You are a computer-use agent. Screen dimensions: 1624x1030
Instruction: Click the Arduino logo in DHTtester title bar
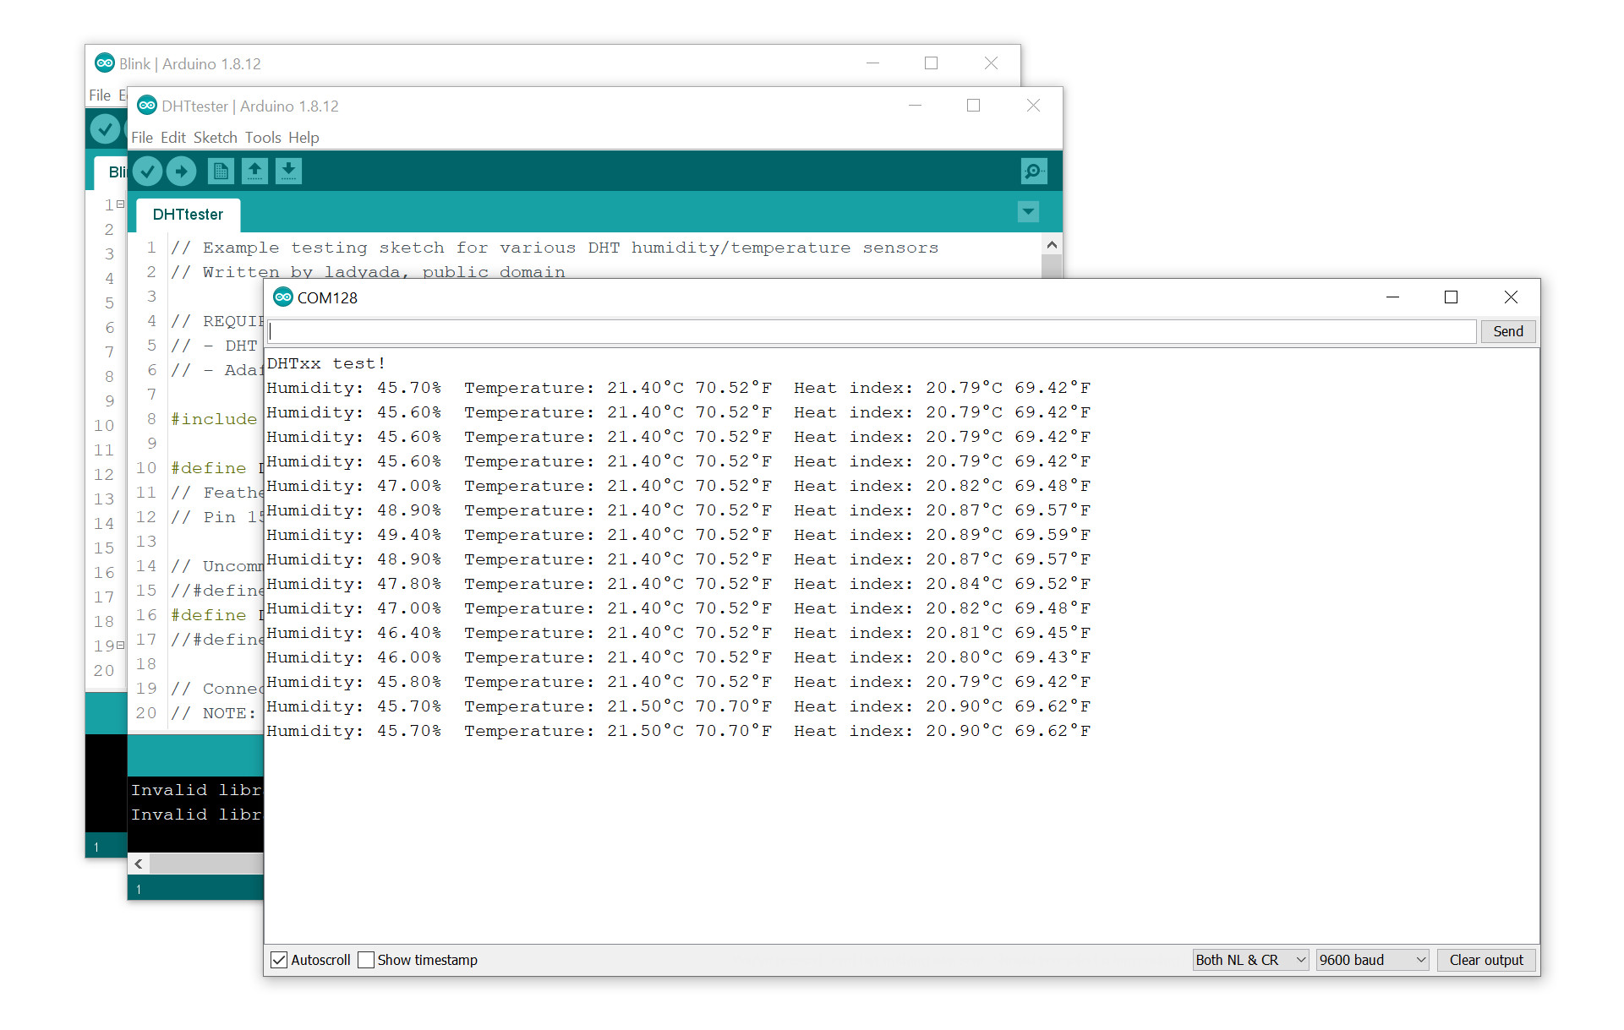click(147, 106)
